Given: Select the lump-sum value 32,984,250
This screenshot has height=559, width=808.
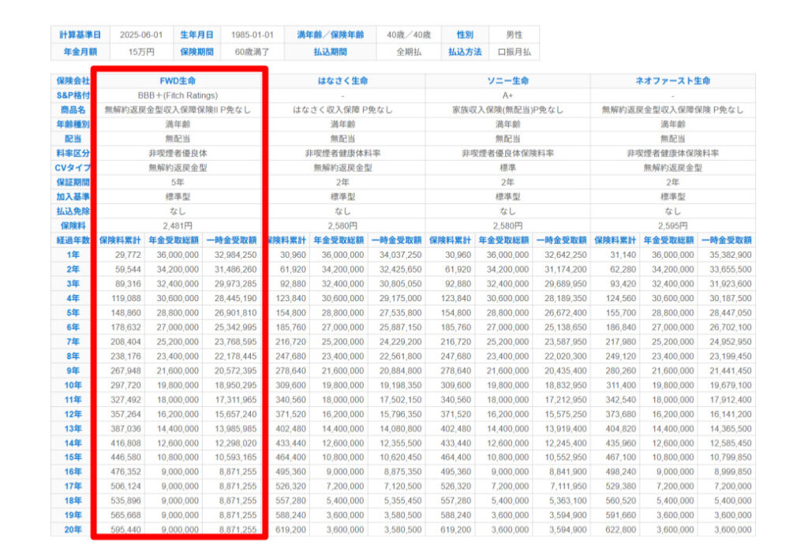Looking at the screenshot, I should tap(235, 255).
